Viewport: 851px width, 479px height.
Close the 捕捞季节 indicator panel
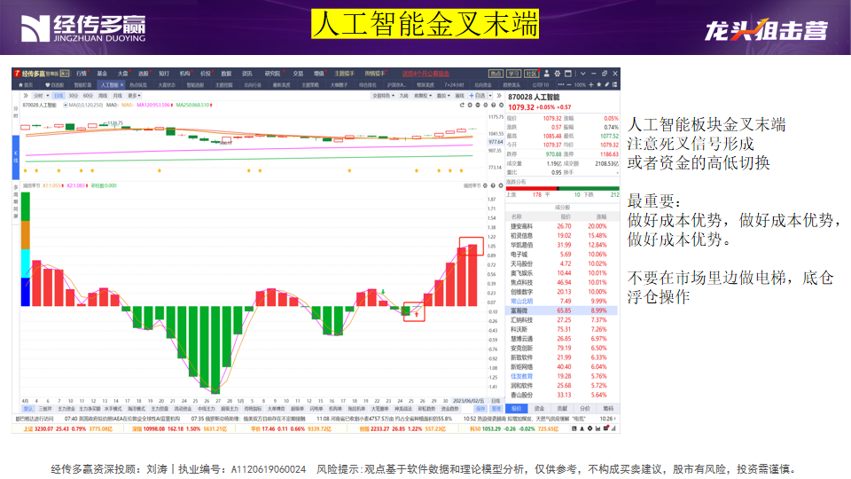(x=500, y=185)
